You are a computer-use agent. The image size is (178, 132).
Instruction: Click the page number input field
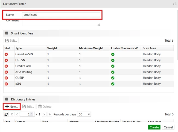coord(27,114)
